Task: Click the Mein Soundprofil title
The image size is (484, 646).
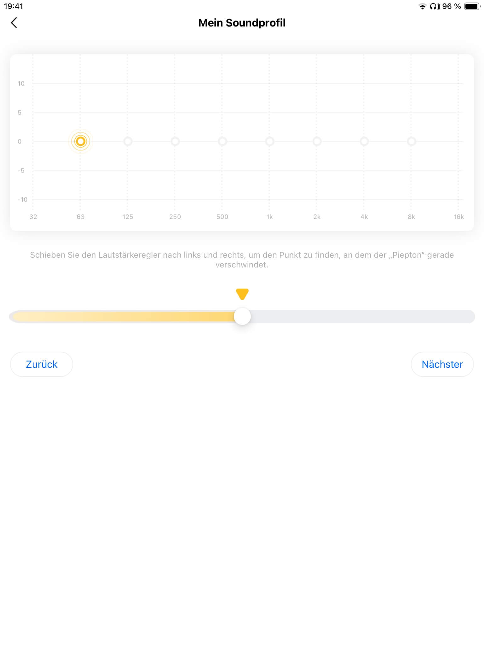Action: click(x=242, y=23)
